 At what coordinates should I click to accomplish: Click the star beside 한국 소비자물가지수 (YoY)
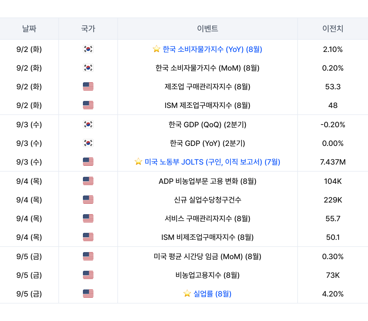click(157, 49)
